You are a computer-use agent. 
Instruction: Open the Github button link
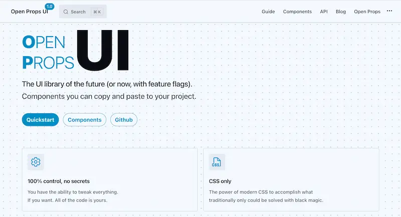point(124,120)
